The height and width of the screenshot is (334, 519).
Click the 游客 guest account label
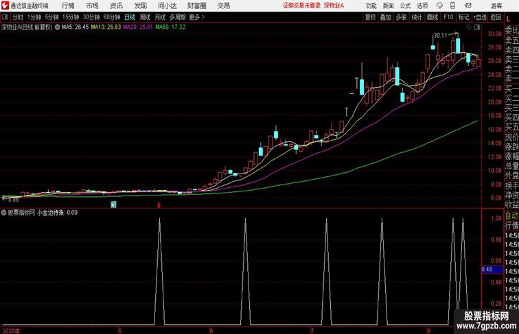tap(496, 5)
